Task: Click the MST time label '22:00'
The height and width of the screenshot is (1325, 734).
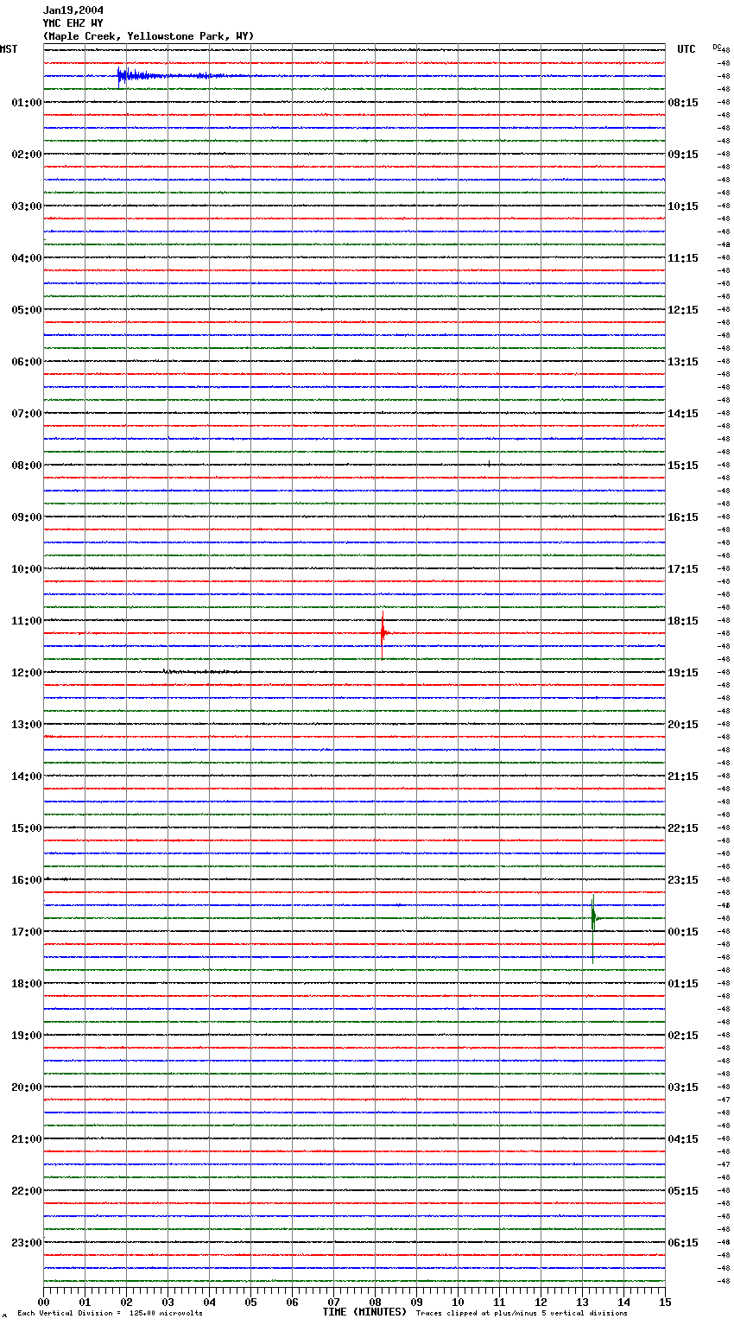Action: point(26,1191)
